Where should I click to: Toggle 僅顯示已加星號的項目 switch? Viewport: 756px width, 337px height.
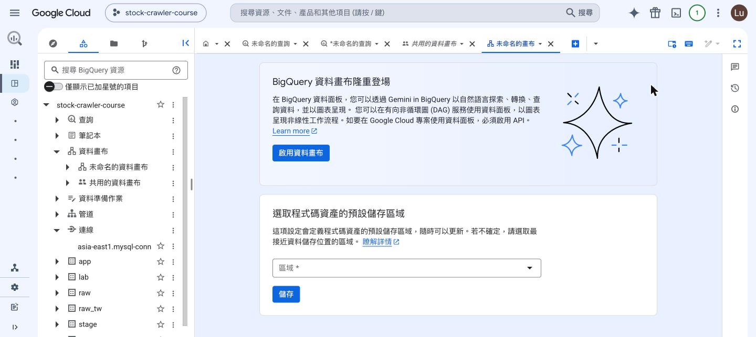click(x=53, y=86)
